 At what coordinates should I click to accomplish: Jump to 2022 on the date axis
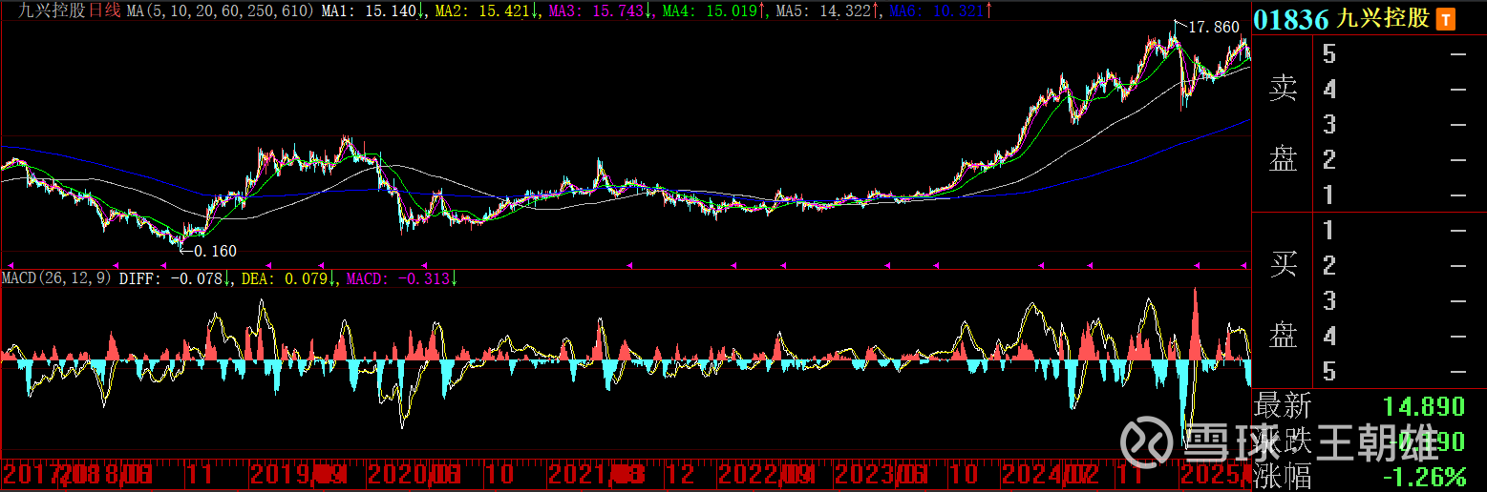(746, 474)
